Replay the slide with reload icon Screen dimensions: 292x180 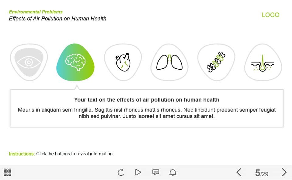(121, 173)
